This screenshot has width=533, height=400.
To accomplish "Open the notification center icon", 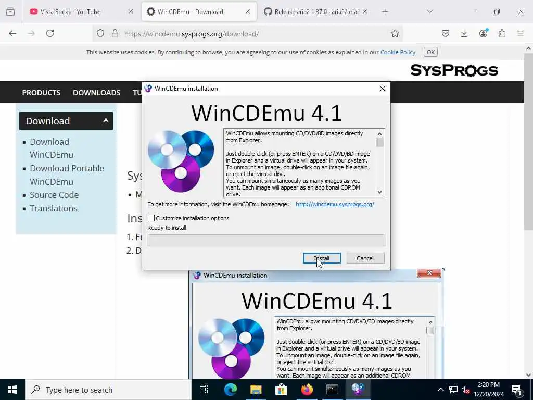I will pos(517,390).
